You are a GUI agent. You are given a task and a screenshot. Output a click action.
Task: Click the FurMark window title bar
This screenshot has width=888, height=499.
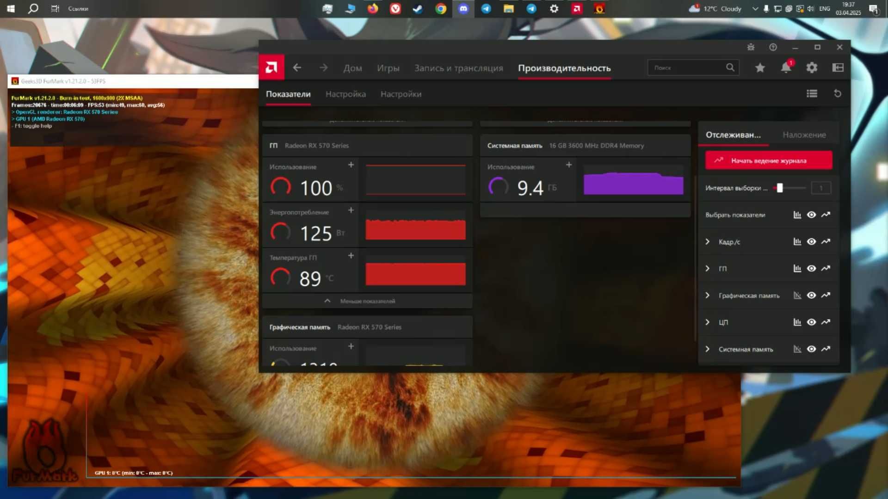[x=133, y=81]
